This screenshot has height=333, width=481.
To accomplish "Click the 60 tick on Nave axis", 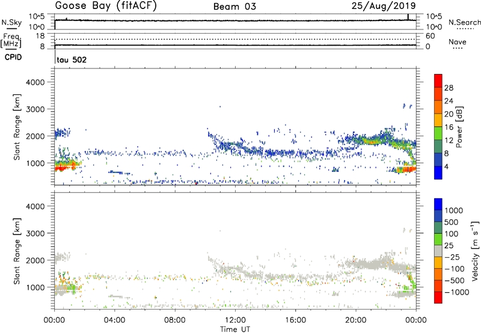I will tap(430, 36).
